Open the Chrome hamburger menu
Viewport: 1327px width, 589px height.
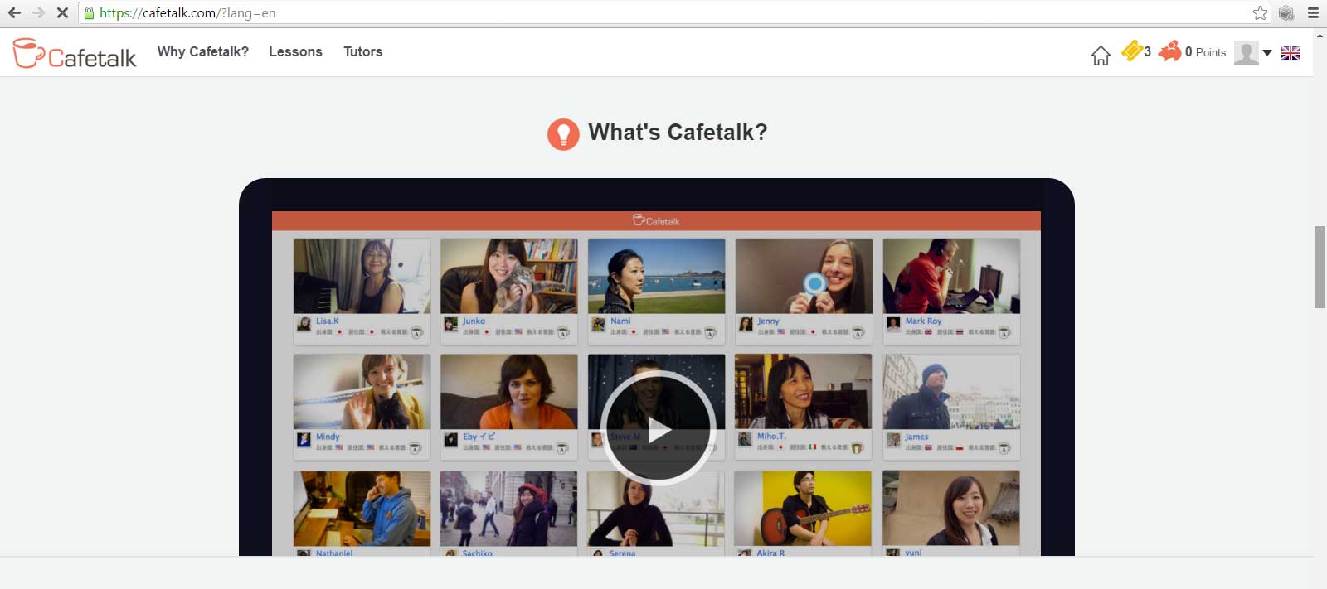[x=1313, y=12]
